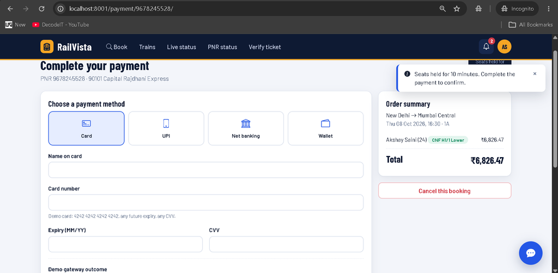
Task: Open the DecodeIT - YouTube bookmark
Action: click(x=60, y=25)
